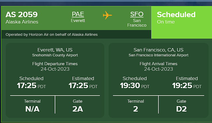
Task: Select departure gate 2A
Action: 77,109
